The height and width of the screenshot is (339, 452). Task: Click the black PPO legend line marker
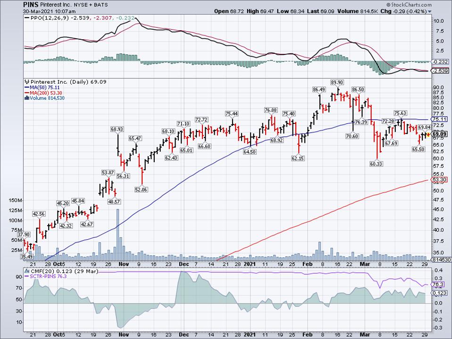point(27,18)
